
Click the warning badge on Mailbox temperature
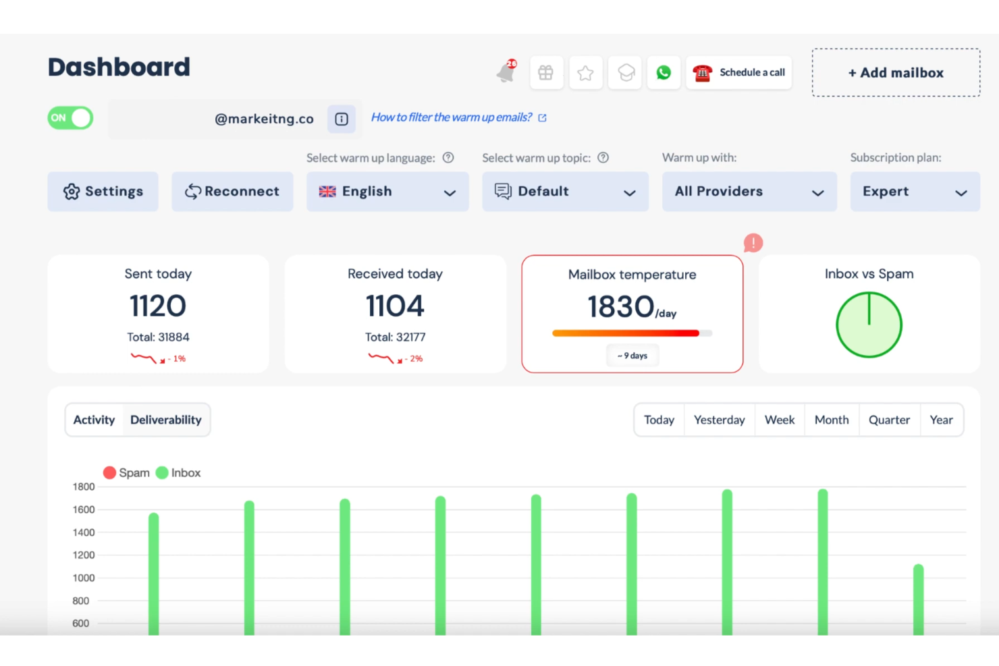coord(753,243)
